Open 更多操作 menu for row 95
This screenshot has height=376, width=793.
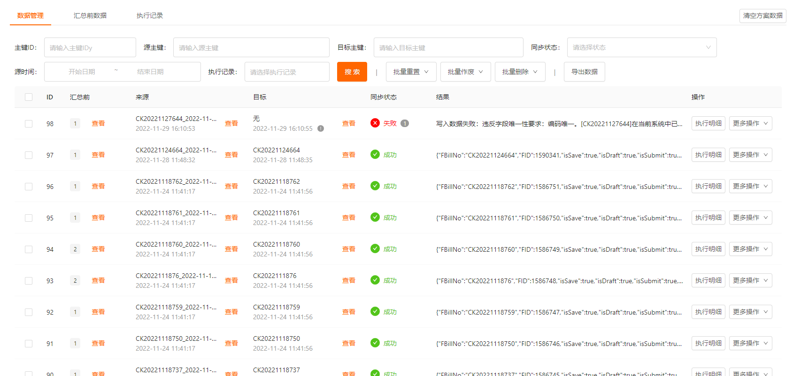750,218
